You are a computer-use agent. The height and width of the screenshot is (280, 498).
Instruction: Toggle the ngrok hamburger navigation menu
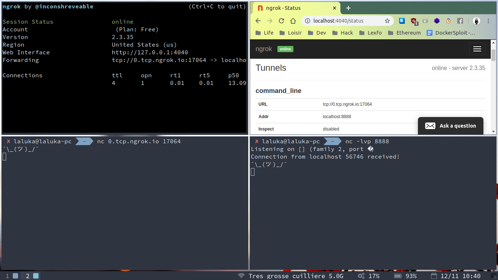click(x=477, y=49)
